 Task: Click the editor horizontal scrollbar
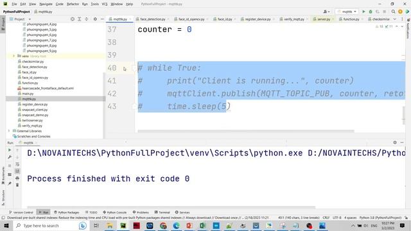coord(246,131)
